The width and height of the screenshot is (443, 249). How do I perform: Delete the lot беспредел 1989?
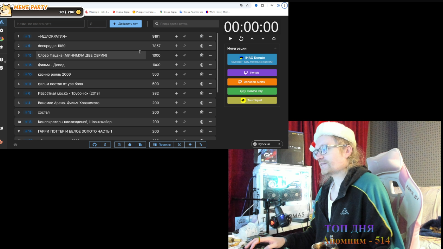[202, 46]
